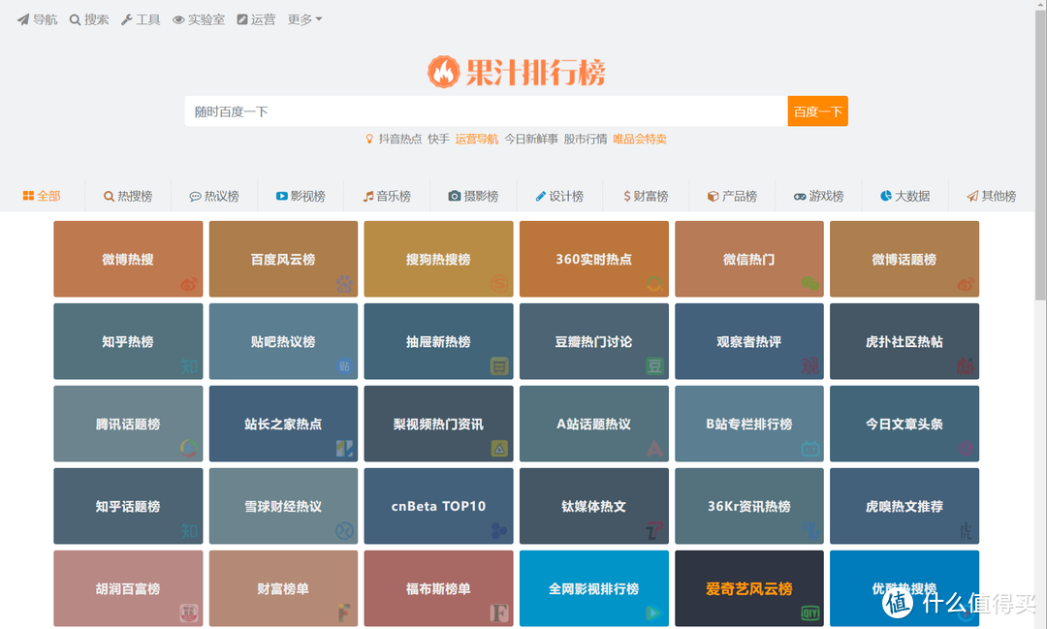This screenshot has width=1047, height=629.
Task: Open 微信热门 tile
Action: click(x=749, y=259)
